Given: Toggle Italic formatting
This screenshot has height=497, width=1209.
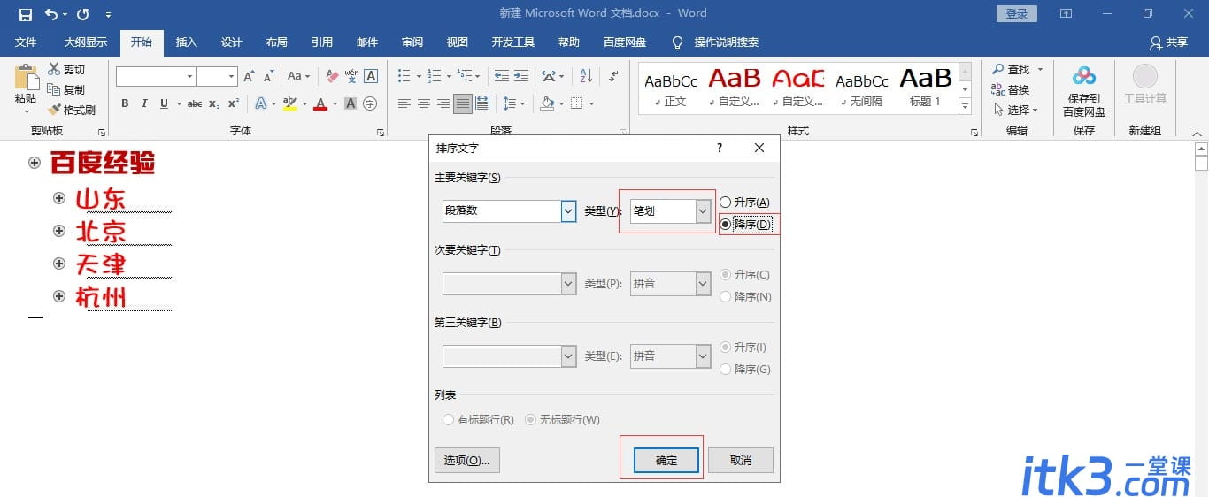Looking at the screenshot, I should tap(144, 103).
